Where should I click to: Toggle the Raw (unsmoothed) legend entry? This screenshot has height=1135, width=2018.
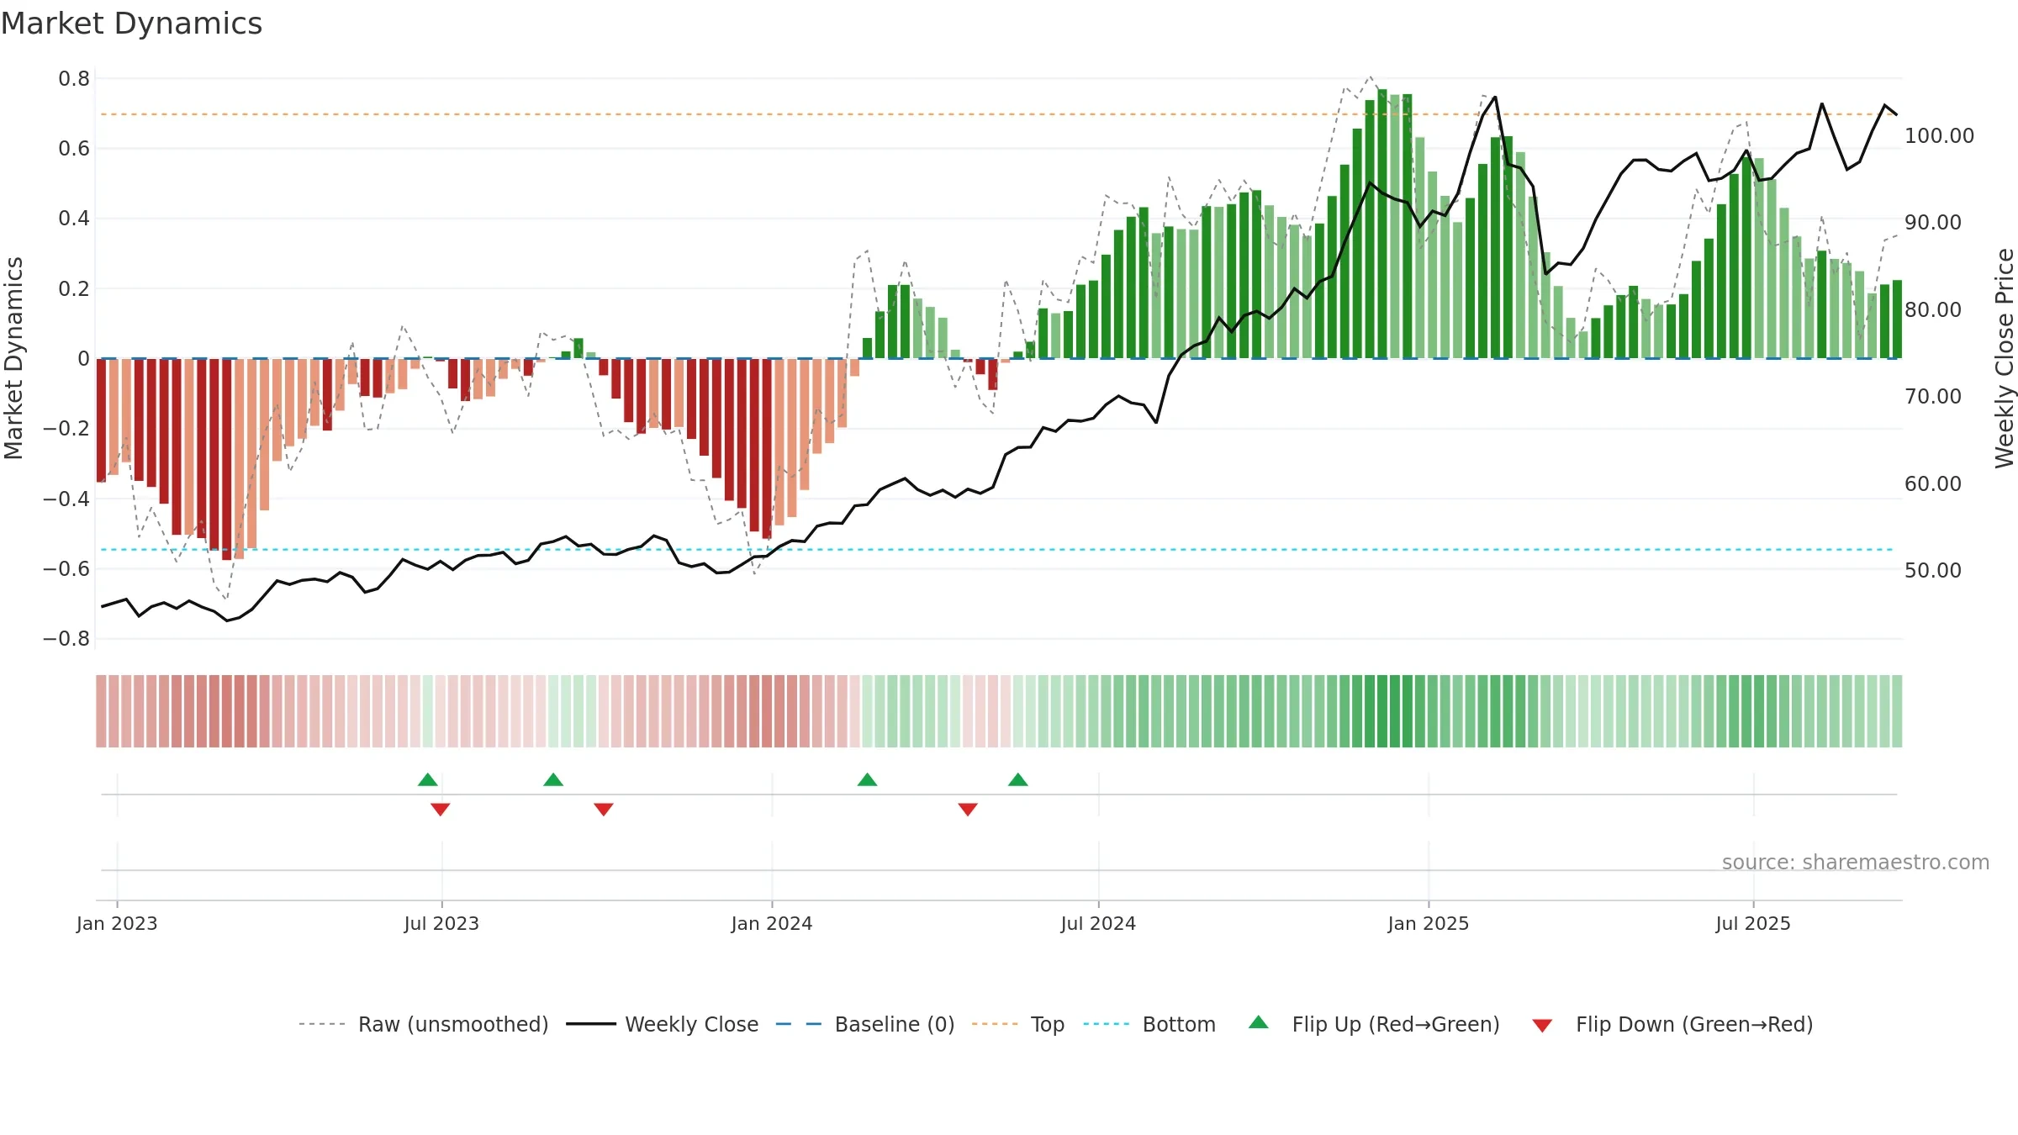(424, 1024)
